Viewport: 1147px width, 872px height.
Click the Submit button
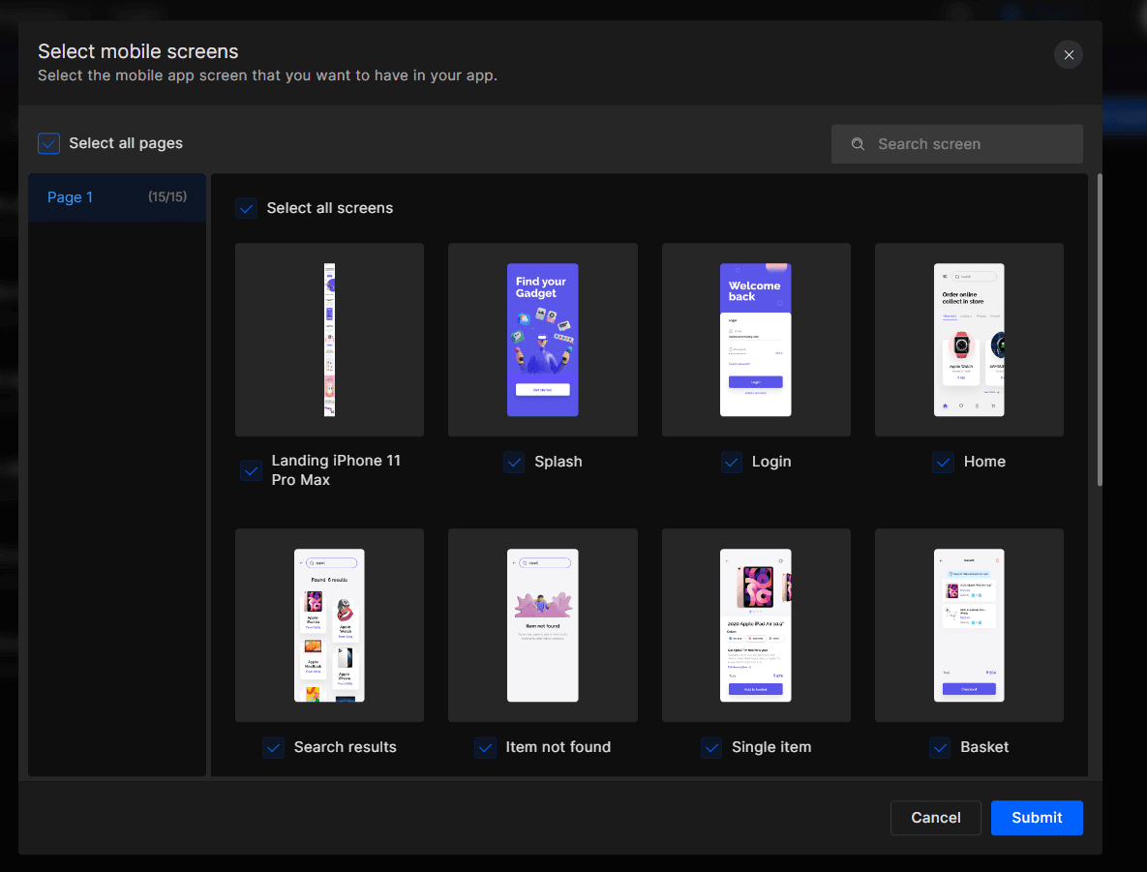point(1037,818)
